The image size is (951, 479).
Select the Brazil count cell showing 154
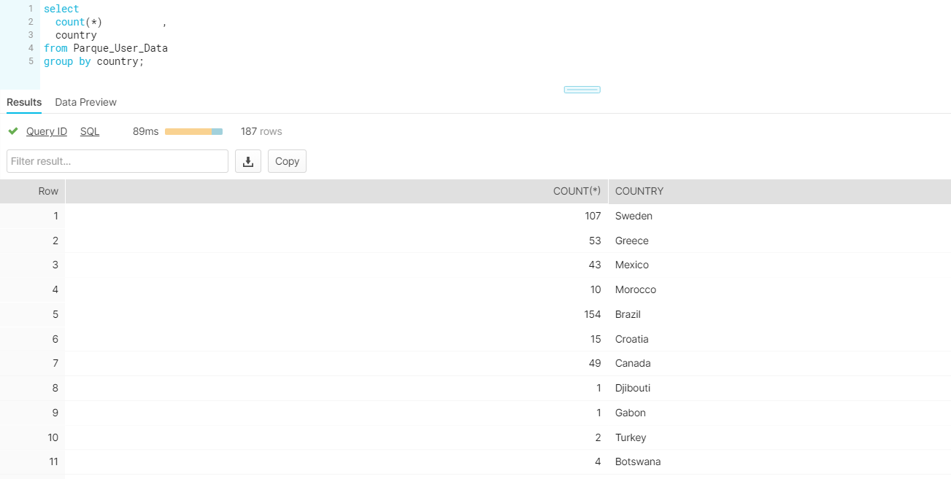592,314
